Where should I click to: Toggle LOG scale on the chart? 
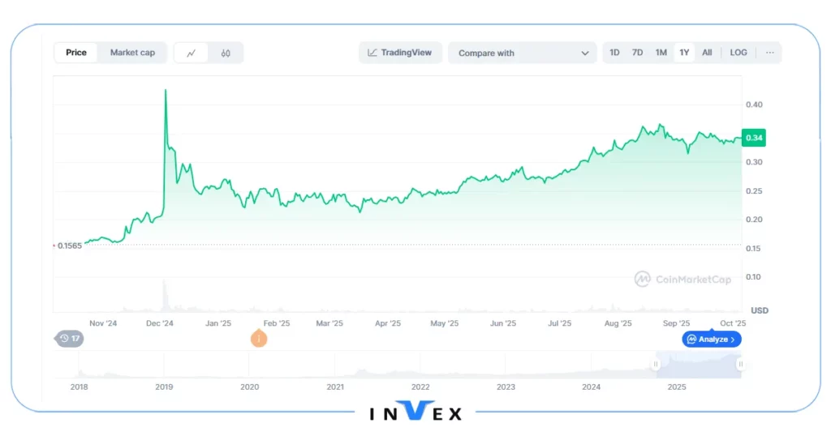click(x=738, y=53)
